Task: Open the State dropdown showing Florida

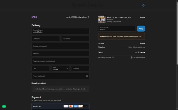Action: [60, 69]
